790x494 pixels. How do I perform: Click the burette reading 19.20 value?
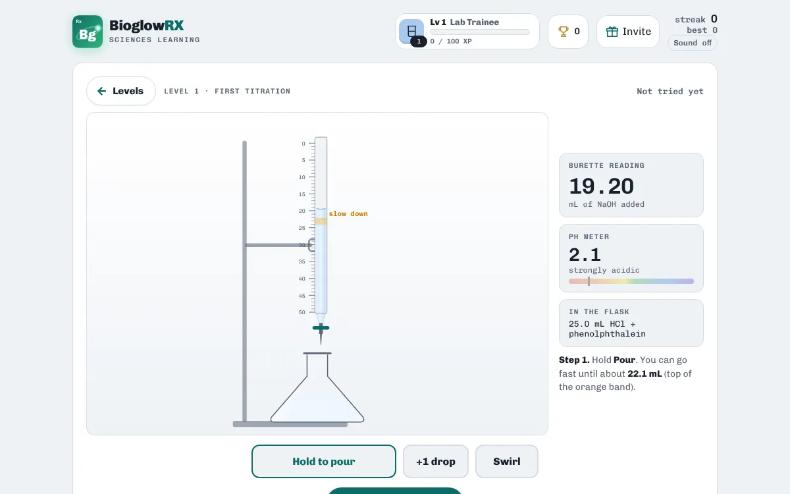point(602,186)
